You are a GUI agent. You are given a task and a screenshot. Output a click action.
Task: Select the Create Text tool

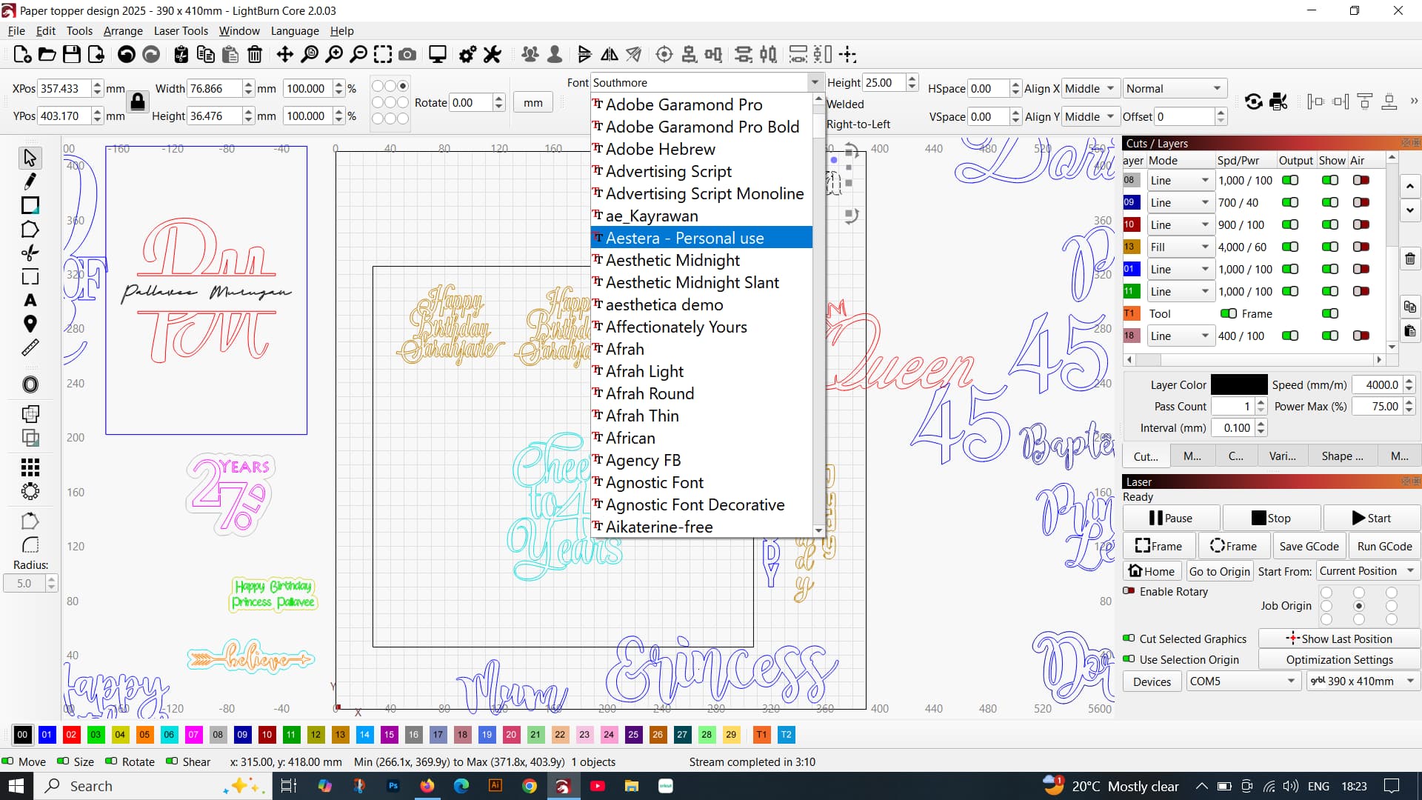[x=30, y=301]
